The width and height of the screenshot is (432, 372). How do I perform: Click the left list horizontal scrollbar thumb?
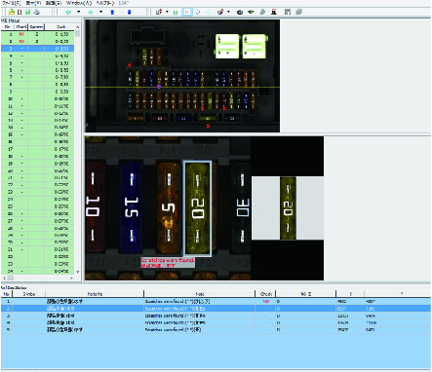tap(11, 278)
